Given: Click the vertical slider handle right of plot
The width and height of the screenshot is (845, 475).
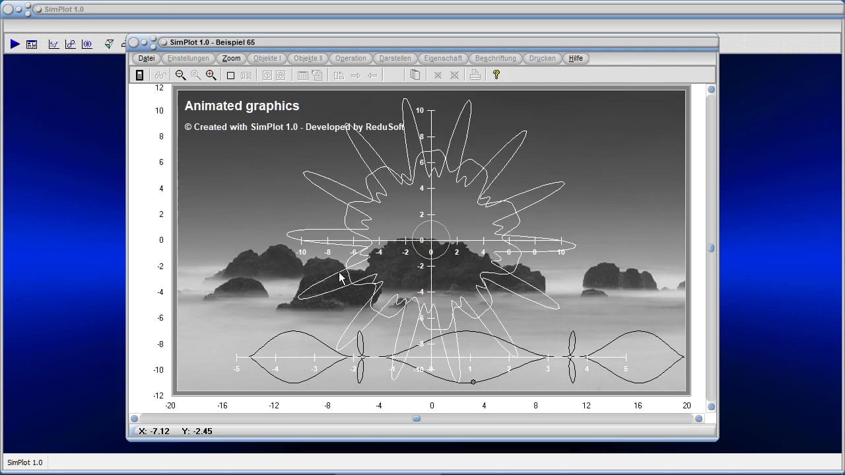Looking at the screenshot, I should [x=711, y=248].
